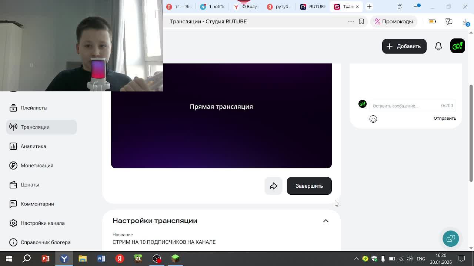The image size is (474, 266).
Task: Click the Трансляции broadcast icon
Action: [x=13, y=127]
